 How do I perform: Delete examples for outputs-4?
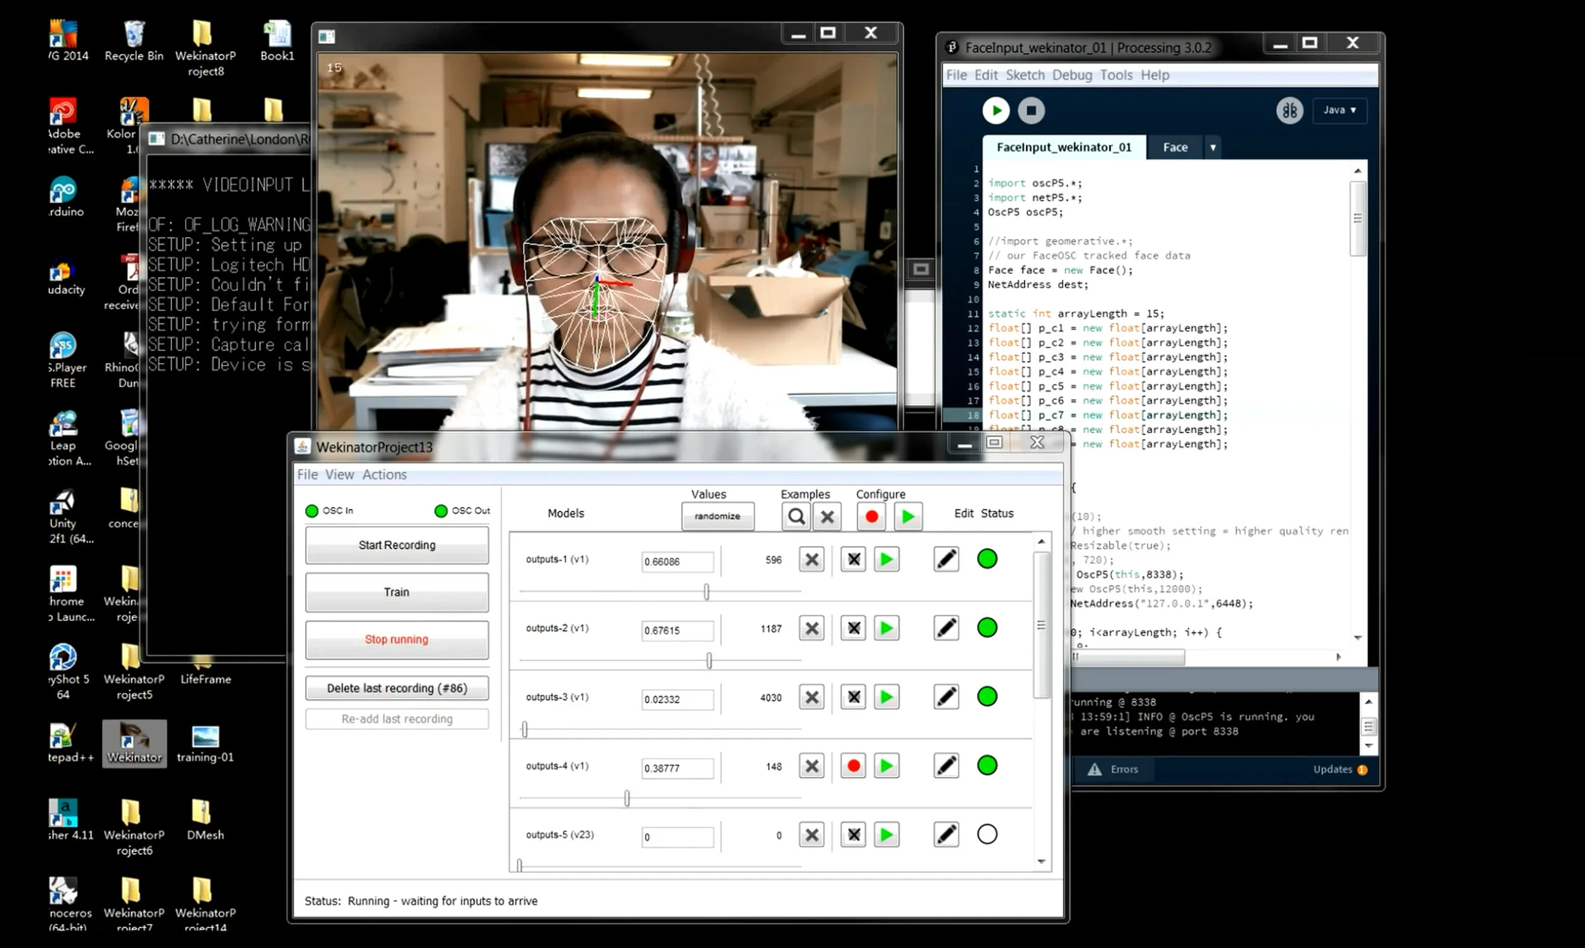pos(812,766)
